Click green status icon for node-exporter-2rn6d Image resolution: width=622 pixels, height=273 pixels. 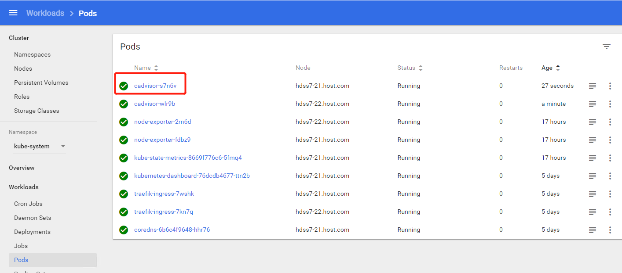tap(124, 122)
